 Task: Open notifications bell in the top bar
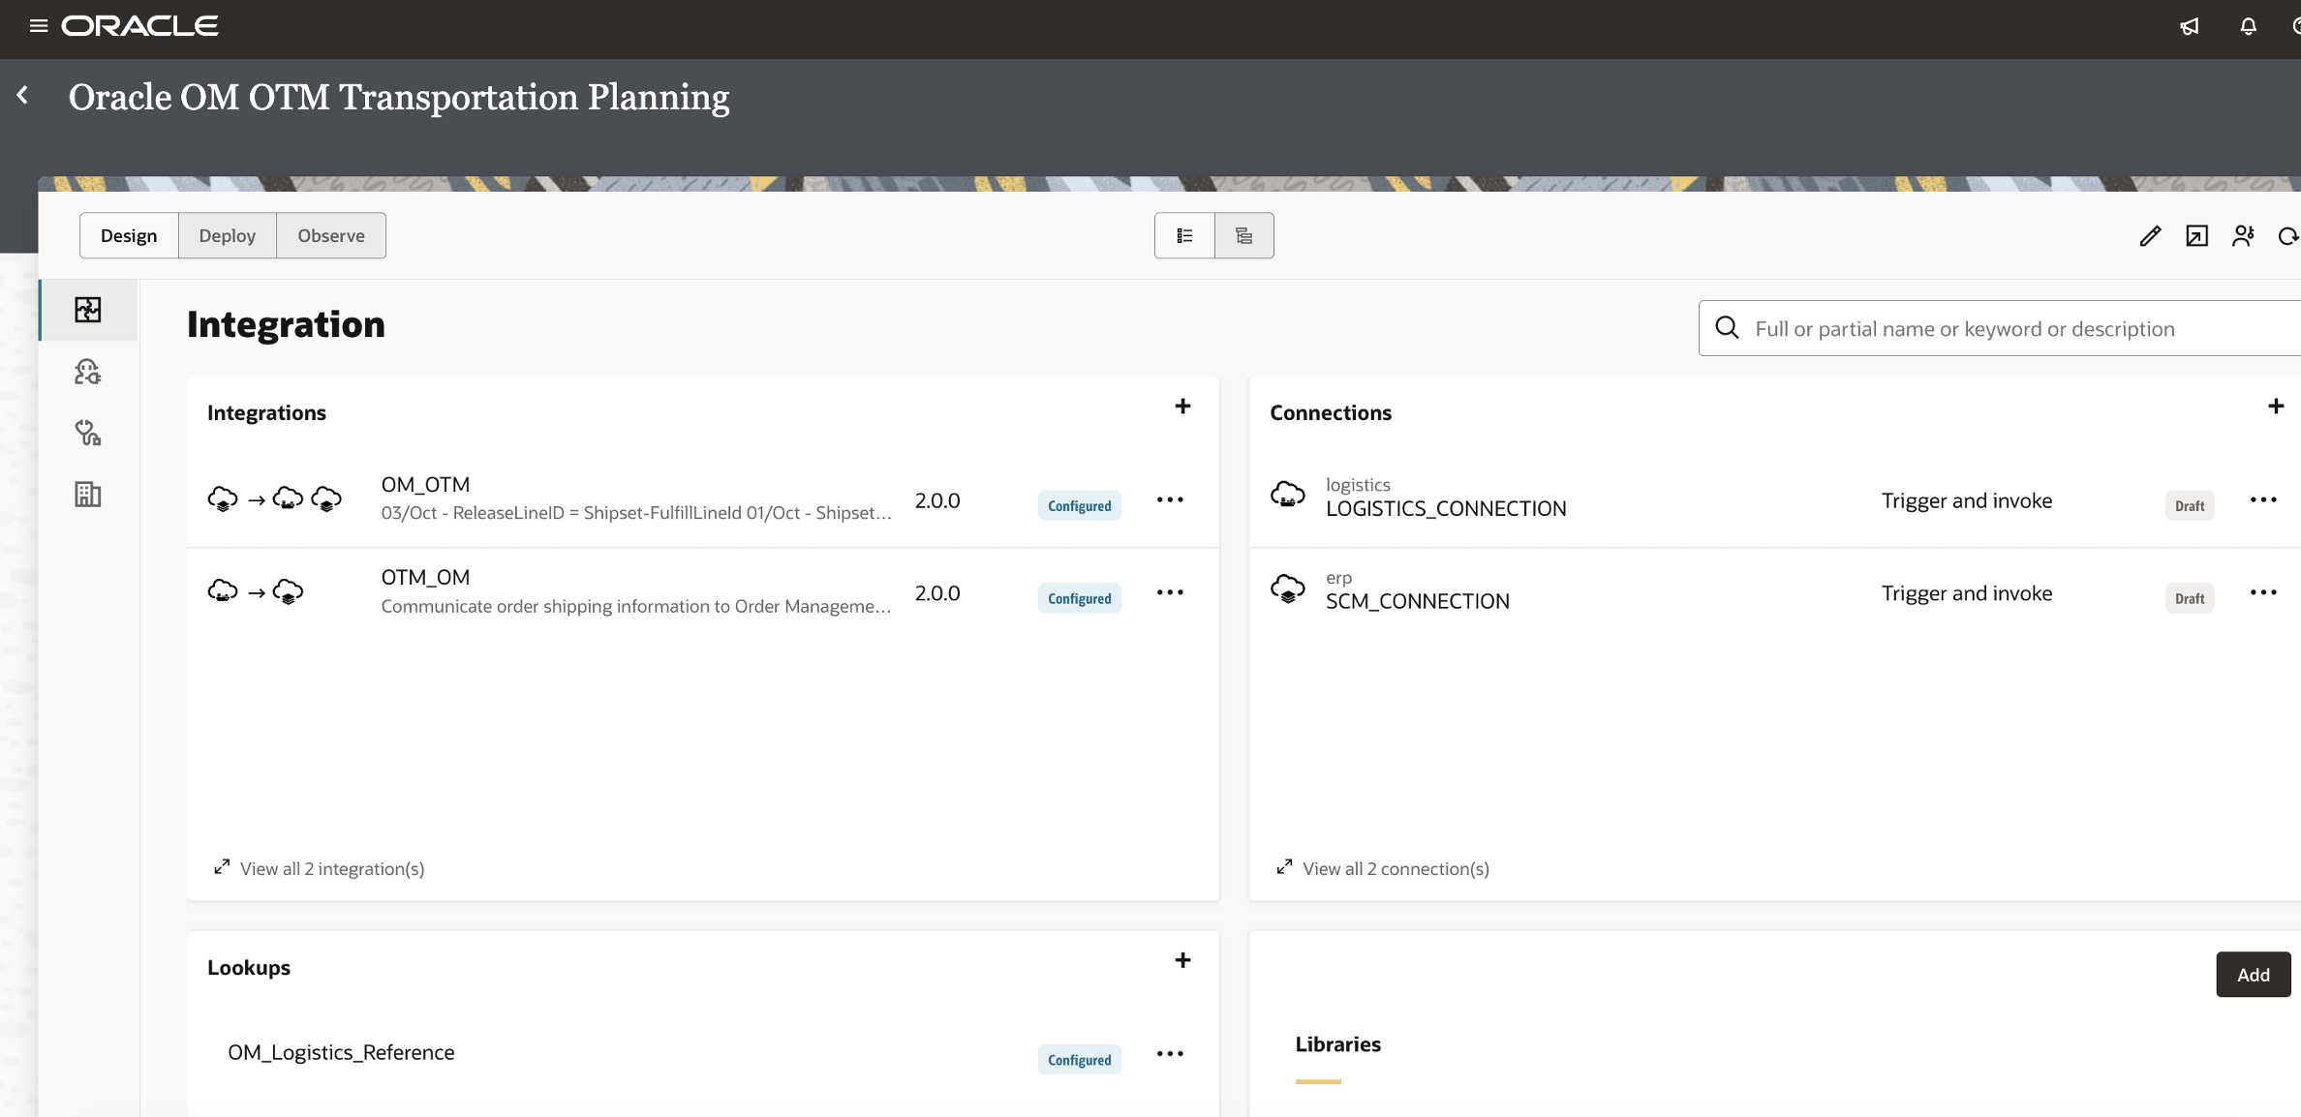[2248, 26]
